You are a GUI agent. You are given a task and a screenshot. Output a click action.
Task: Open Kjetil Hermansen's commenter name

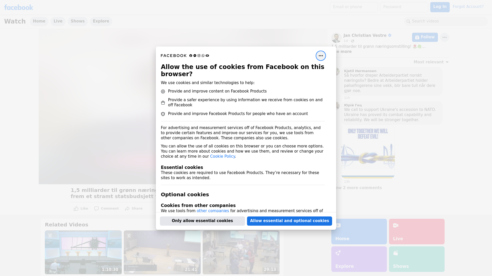tap(360, 71)
